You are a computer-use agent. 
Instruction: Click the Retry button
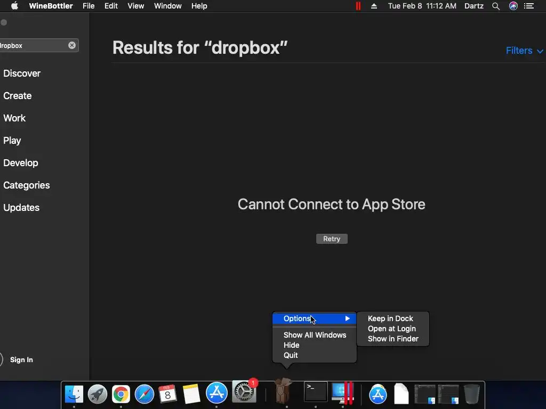332,239
